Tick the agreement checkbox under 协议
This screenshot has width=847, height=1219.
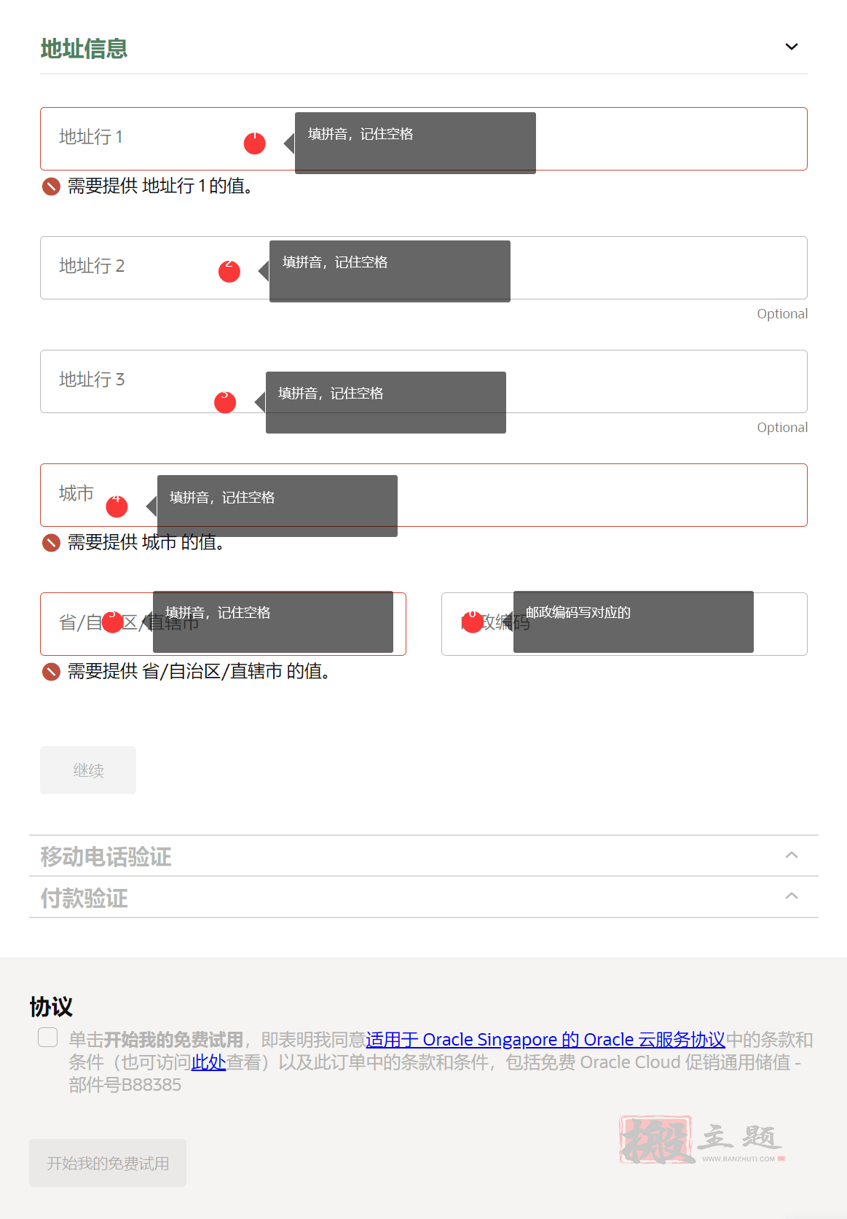(x=48, y=1038)
